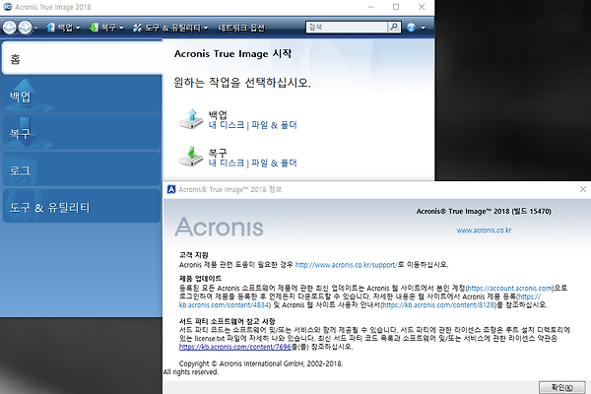
Task: Click the 확인 button in the info dialog
Action: tap(562, 387)
